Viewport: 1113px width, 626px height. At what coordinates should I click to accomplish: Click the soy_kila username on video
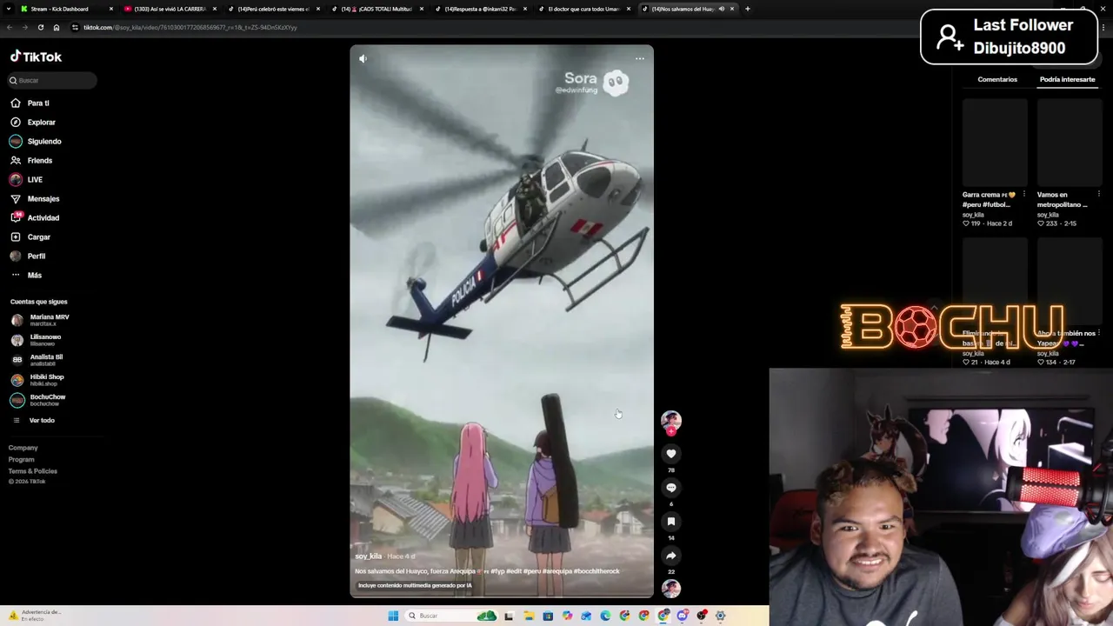point(369,556)
